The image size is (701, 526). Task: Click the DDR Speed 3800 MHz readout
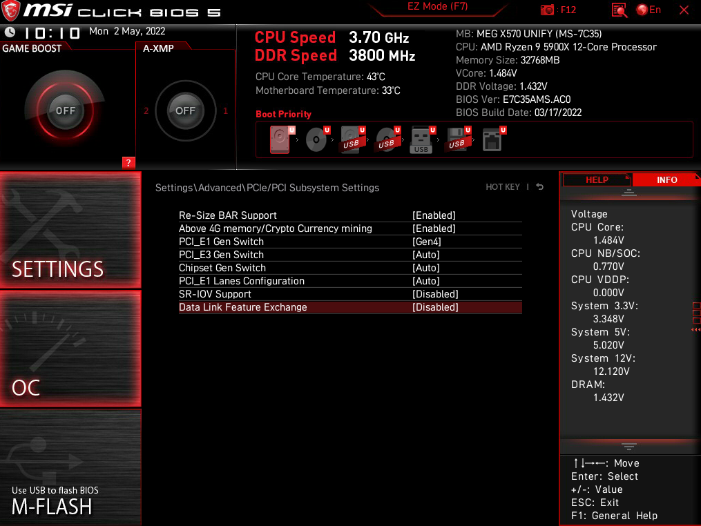coord(335,55)
